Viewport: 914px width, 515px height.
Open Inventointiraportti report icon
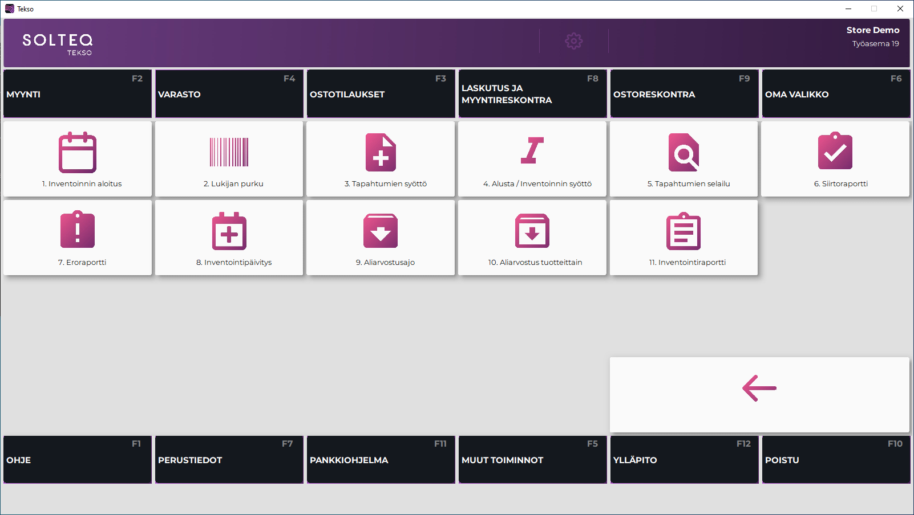[684, 231]
